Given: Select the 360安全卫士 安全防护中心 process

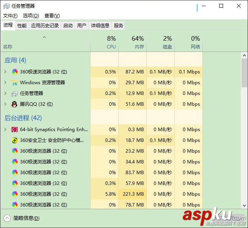Looking at the screenshot, I should [x=52, y=140].
